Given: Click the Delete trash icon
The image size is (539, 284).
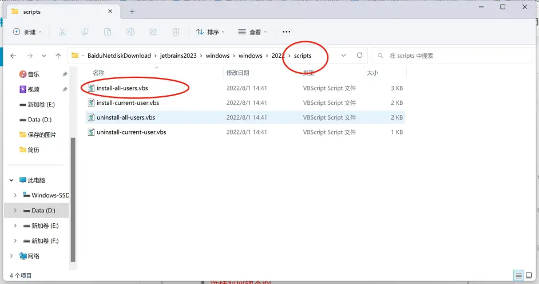Looking at the screenshot, I should point(176,32).
